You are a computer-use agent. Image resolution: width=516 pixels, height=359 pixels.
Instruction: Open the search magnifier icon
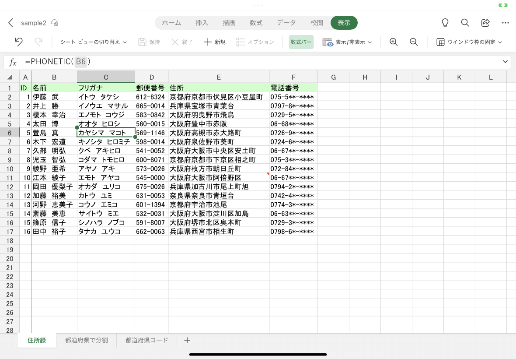465,23
